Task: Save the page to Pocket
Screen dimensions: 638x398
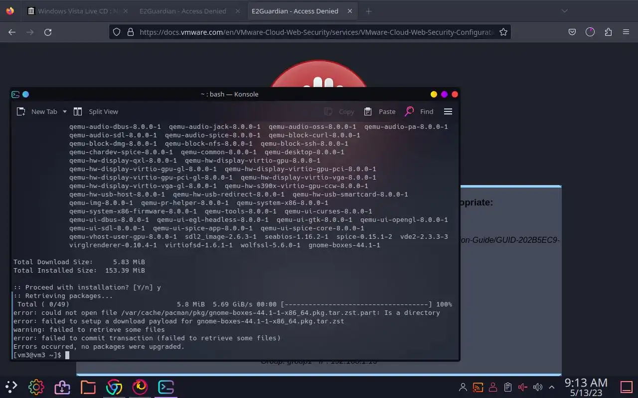Action: 572,32
